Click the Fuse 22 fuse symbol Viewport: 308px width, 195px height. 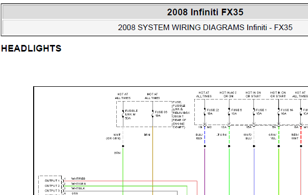coord(204,112)
